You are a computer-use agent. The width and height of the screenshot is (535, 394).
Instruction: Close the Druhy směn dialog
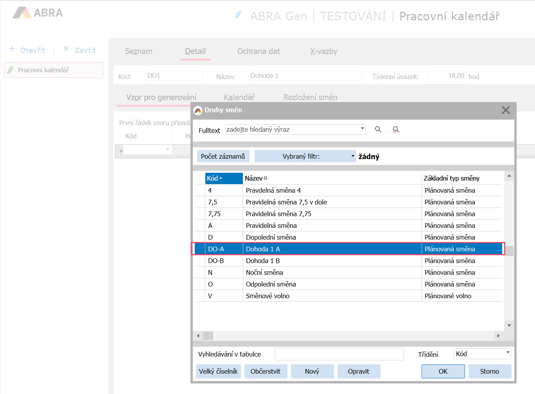[506, 110]
